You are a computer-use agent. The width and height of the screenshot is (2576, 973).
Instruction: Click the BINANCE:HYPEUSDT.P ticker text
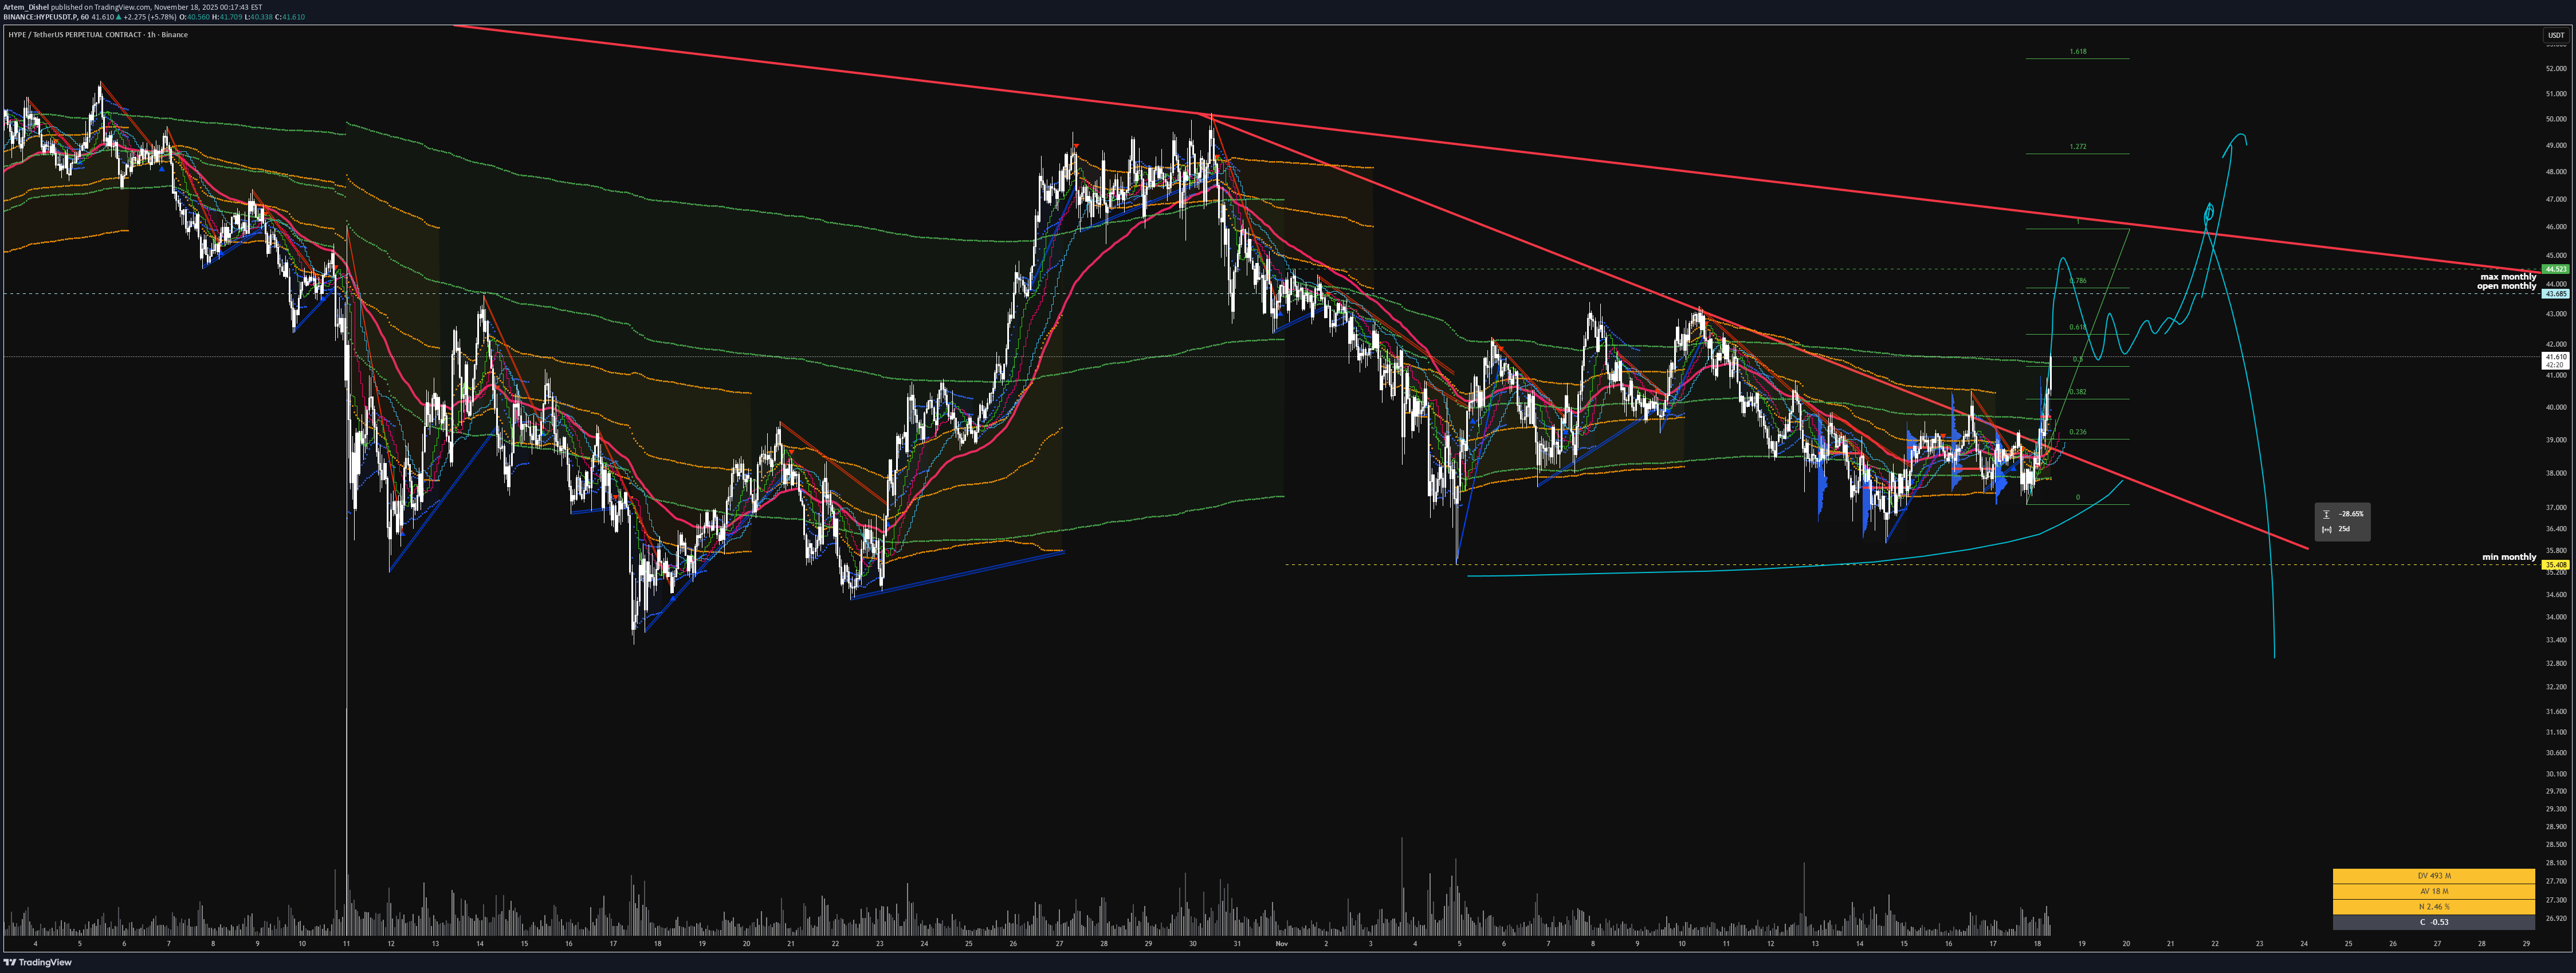[x=40, y=17]
